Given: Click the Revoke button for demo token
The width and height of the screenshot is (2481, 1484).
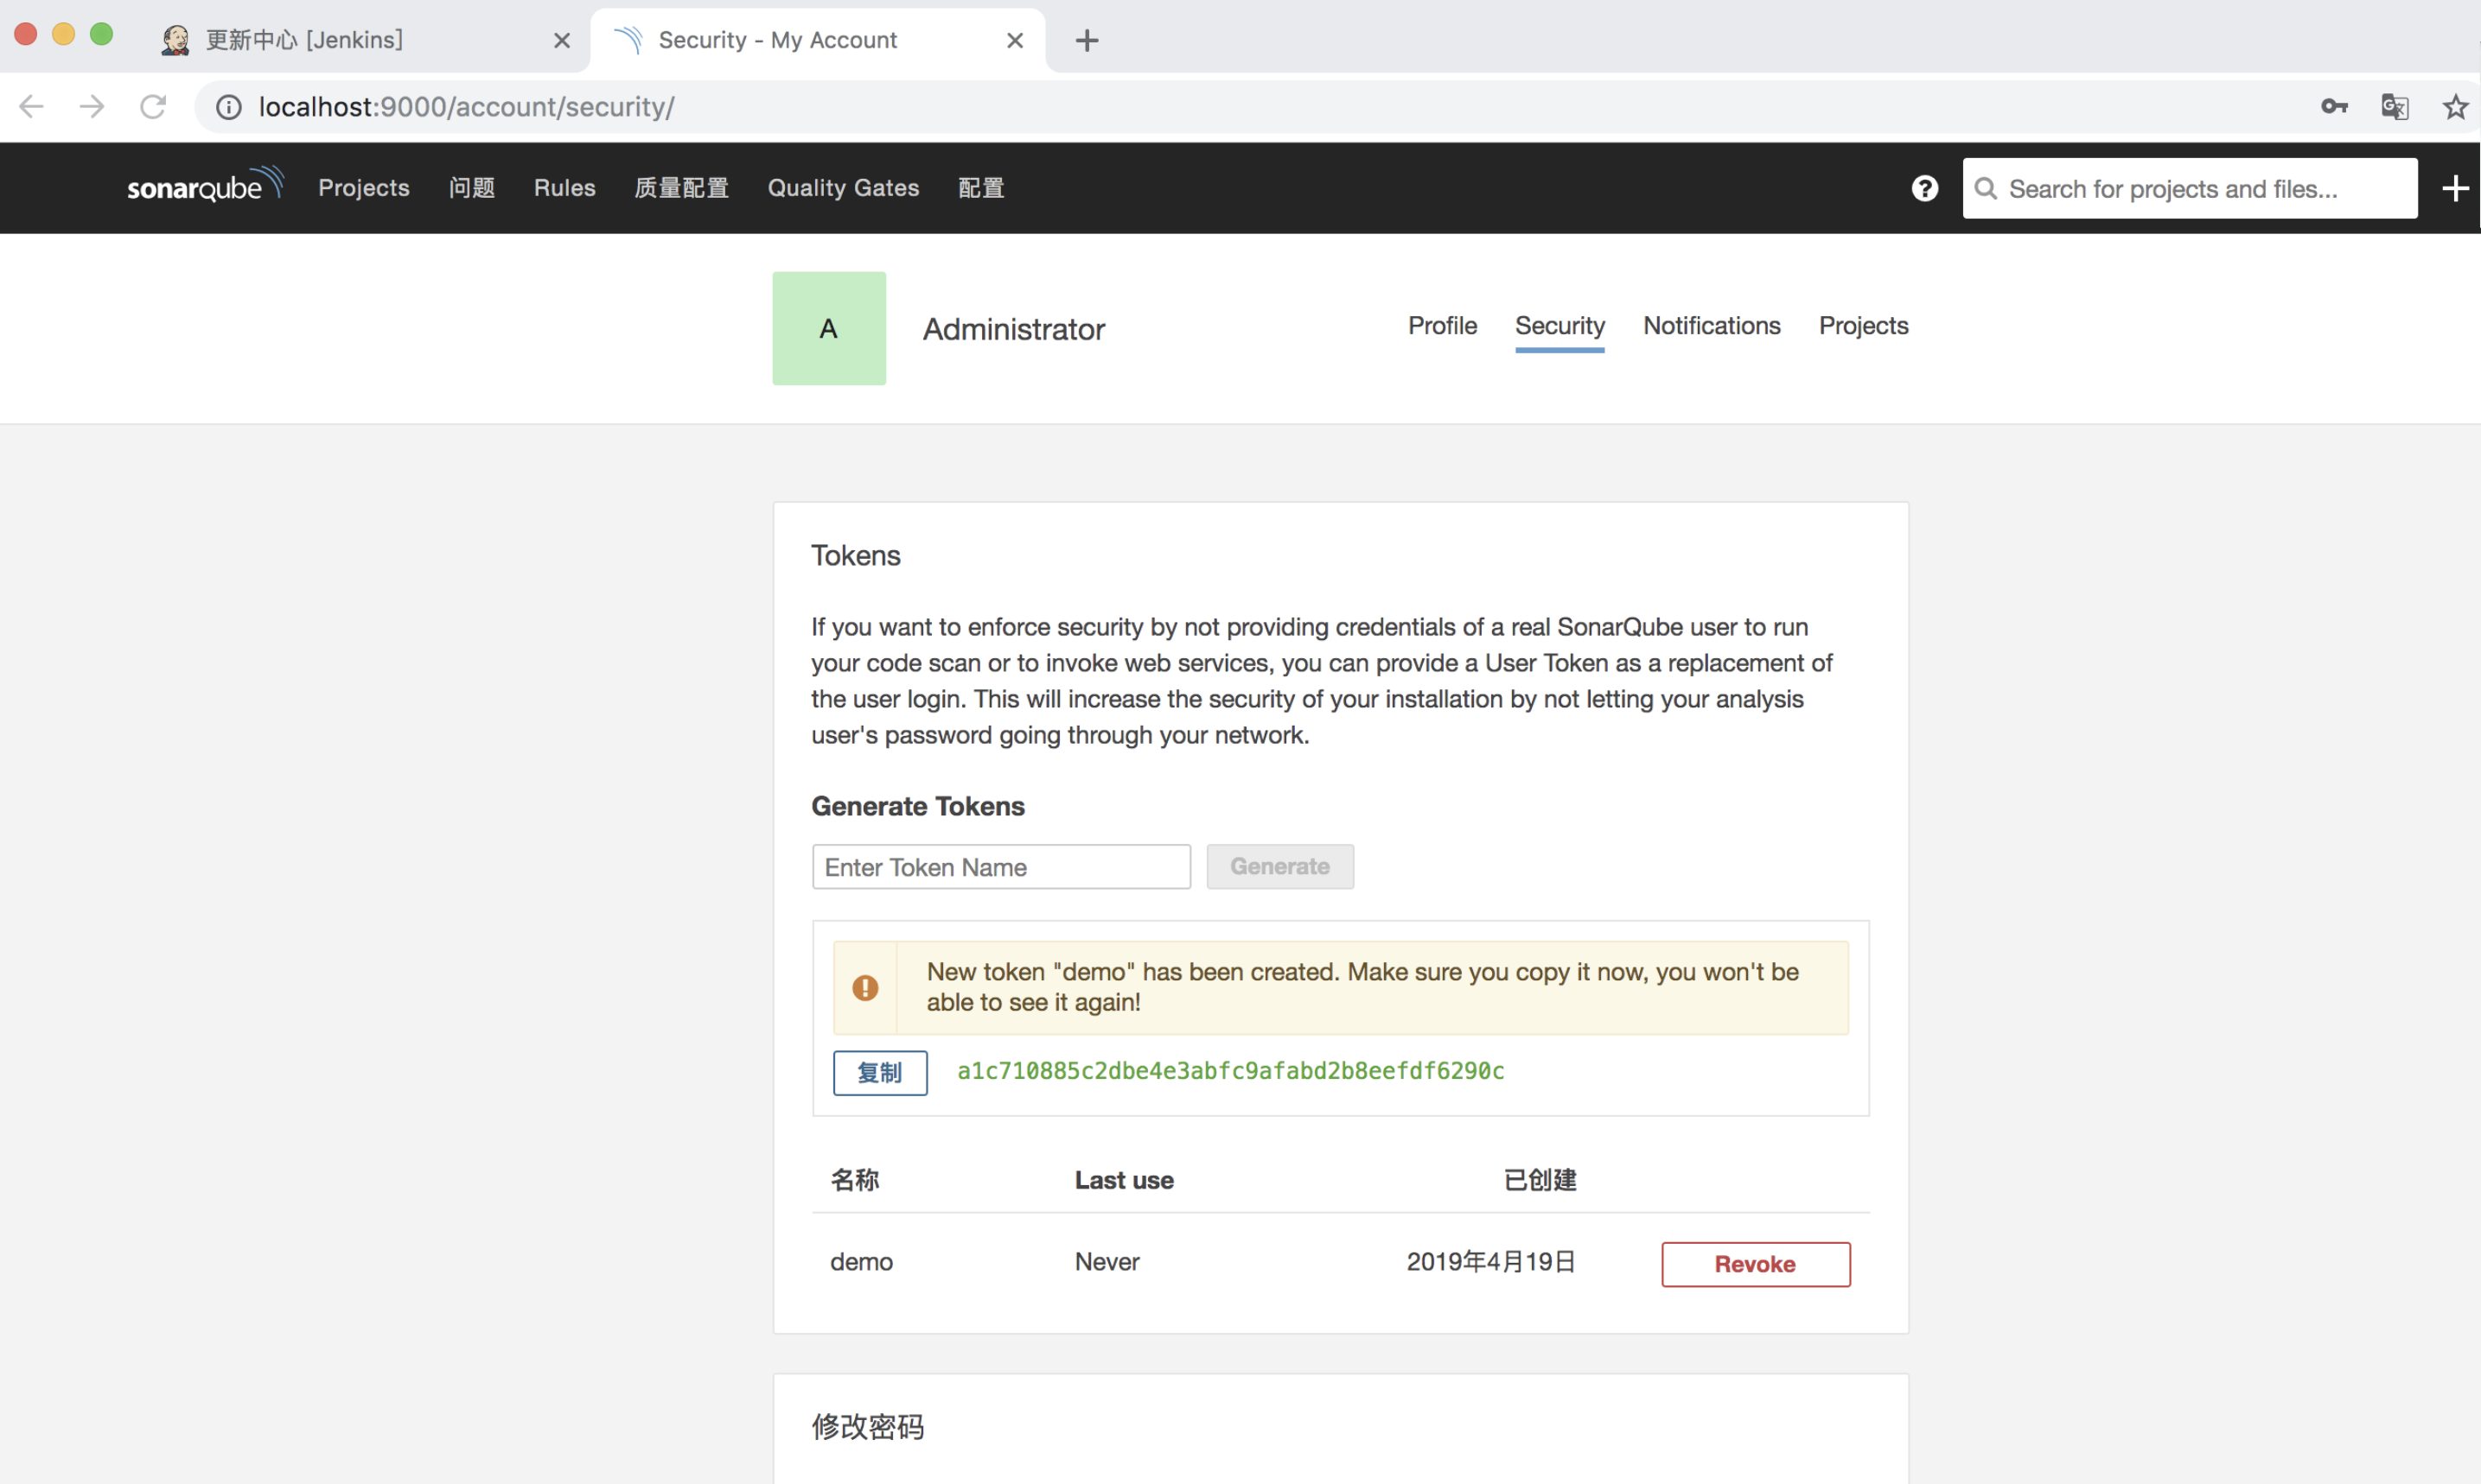Looking at the screenshot, I should [x=1755, y=1261].
